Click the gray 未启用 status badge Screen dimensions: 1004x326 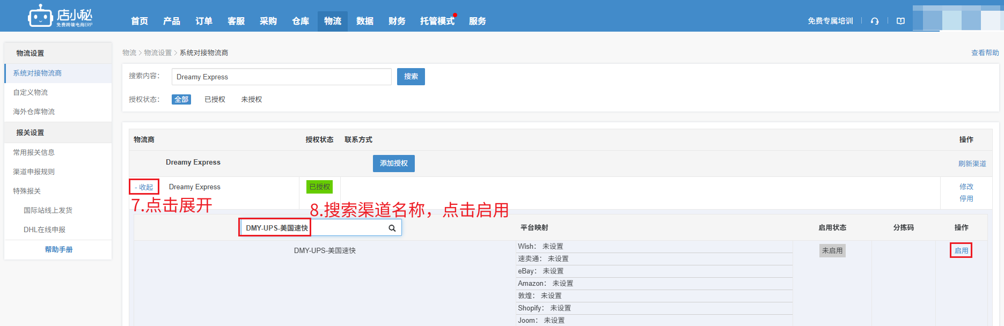[x=832, y=250]
